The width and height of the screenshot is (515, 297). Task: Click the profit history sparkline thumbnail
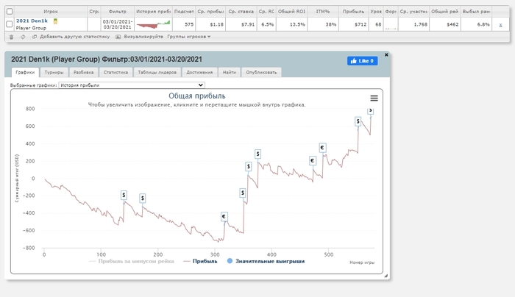tap(153, 24)
